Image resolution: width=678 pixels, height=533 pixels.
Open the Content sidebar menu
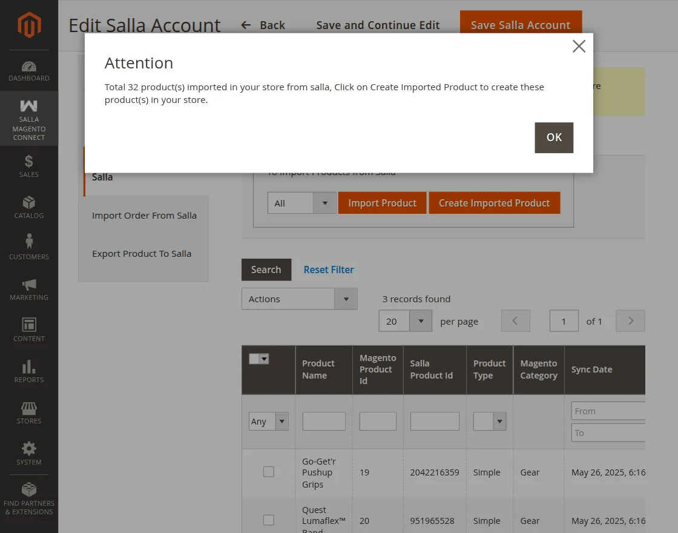click(29, 331)
